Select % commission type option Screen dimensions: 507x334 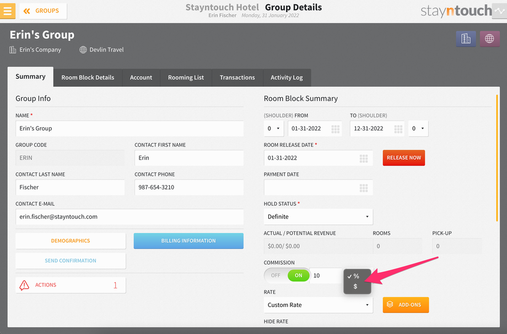point(356,276)
